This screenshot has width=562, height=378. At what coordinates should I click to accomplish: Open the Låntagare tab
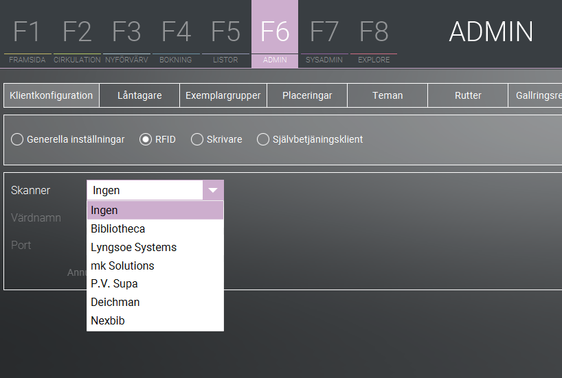(139, 95)
